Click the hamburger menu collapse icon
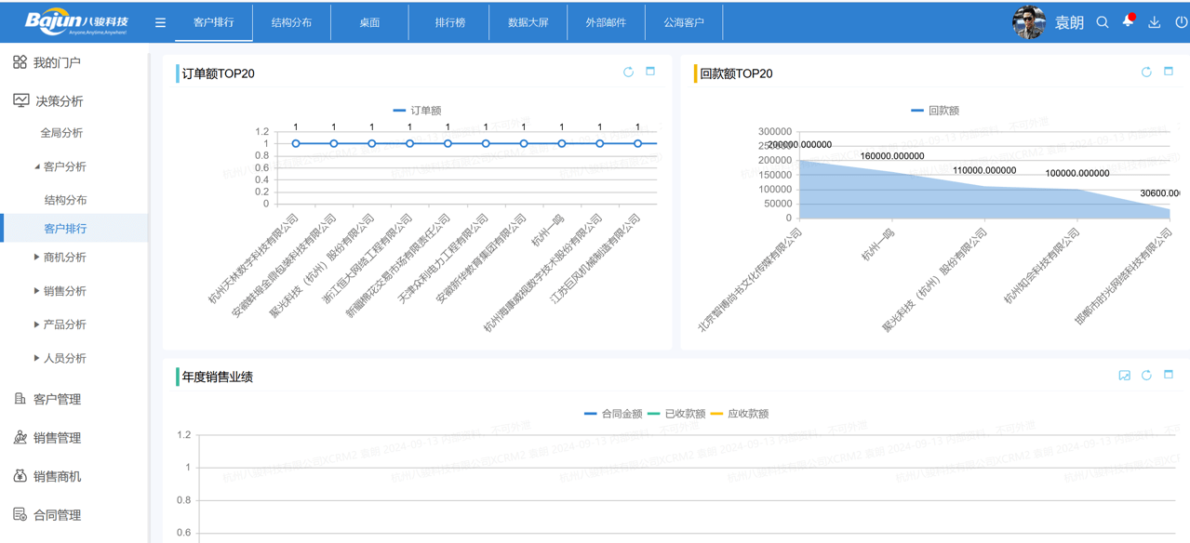 tap(160, 22)
